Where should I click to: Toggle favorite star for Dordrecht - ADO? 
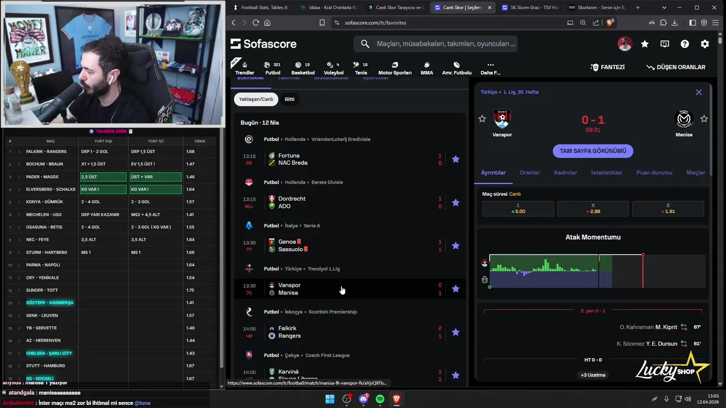click(x=455, y=202)
